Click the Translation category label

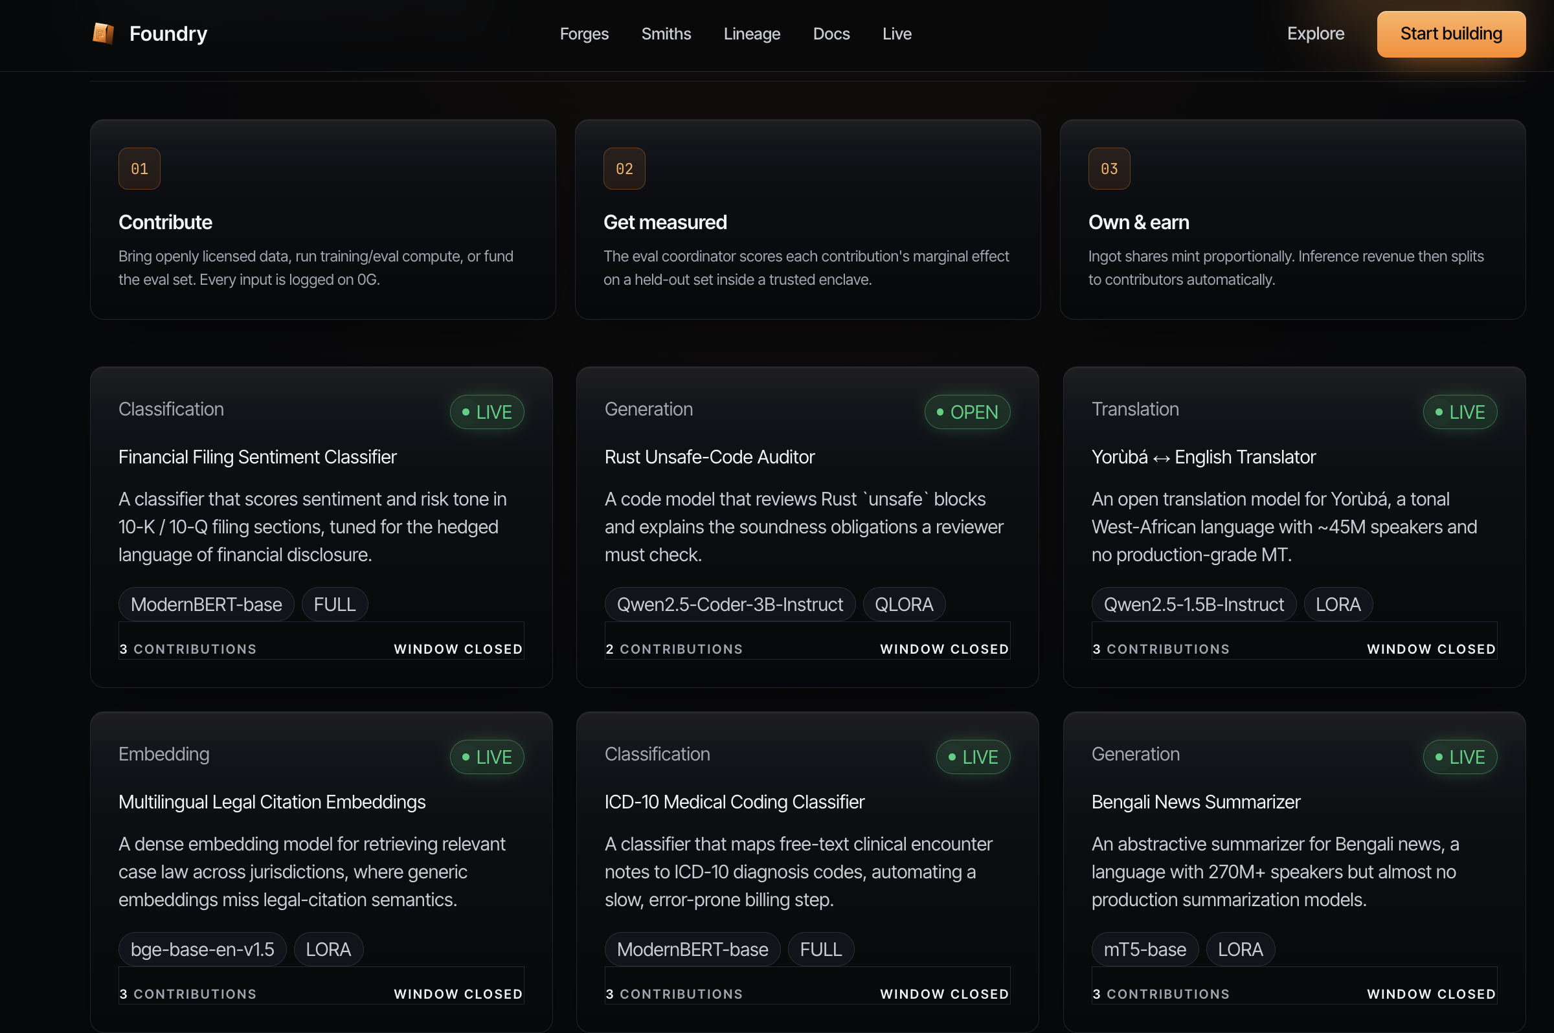[1135, 409]
